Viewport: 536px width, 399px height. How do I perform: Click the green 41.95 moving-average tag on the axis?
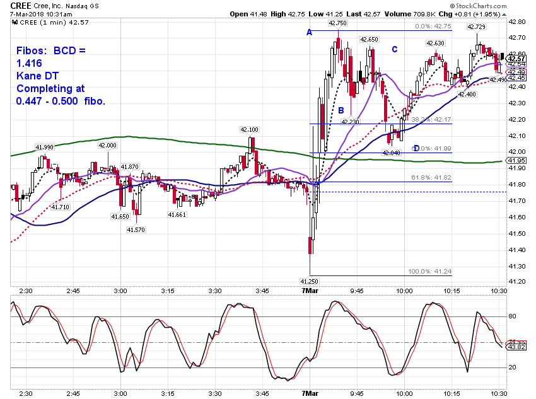coord(516,161)
